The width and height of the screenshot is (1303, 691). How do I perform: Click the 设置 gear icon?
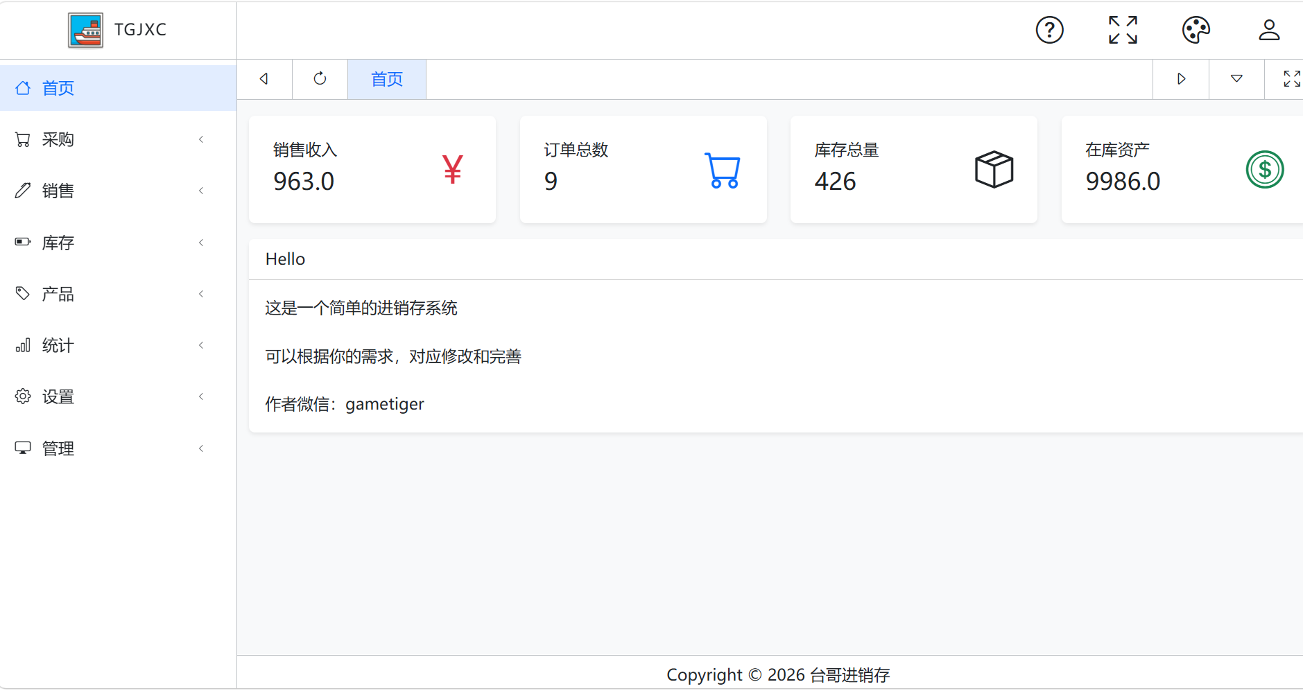click(x=23, y=396)
